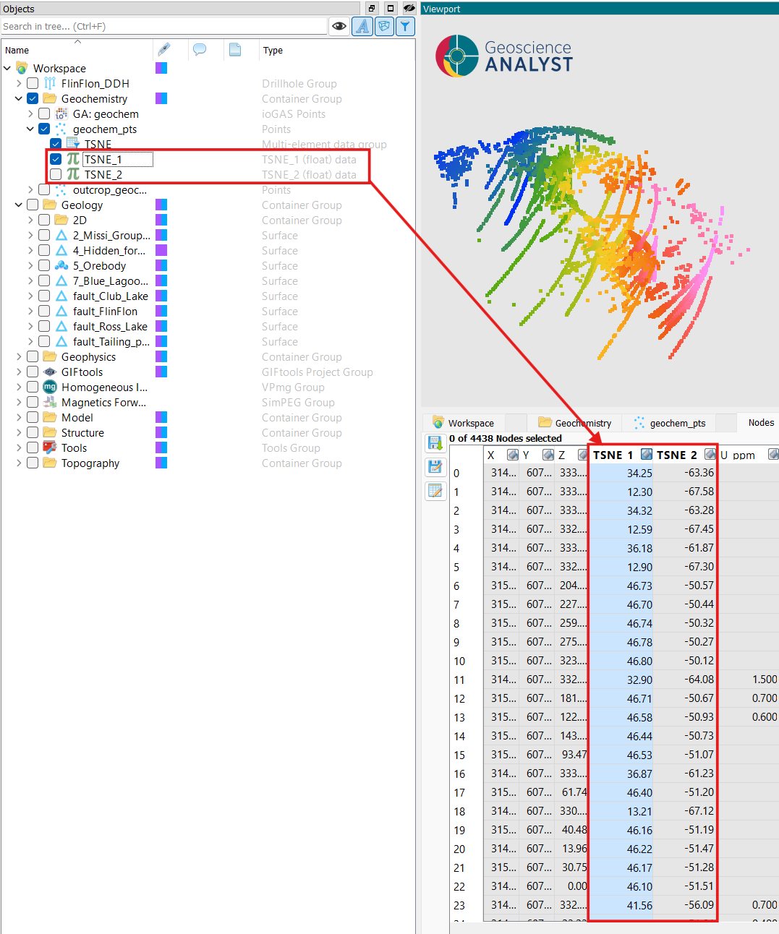Click the ioGAS icon of GA: geochem
This screenshot has height=934, width=779.
pyautogui.click(x=61, y=113)
